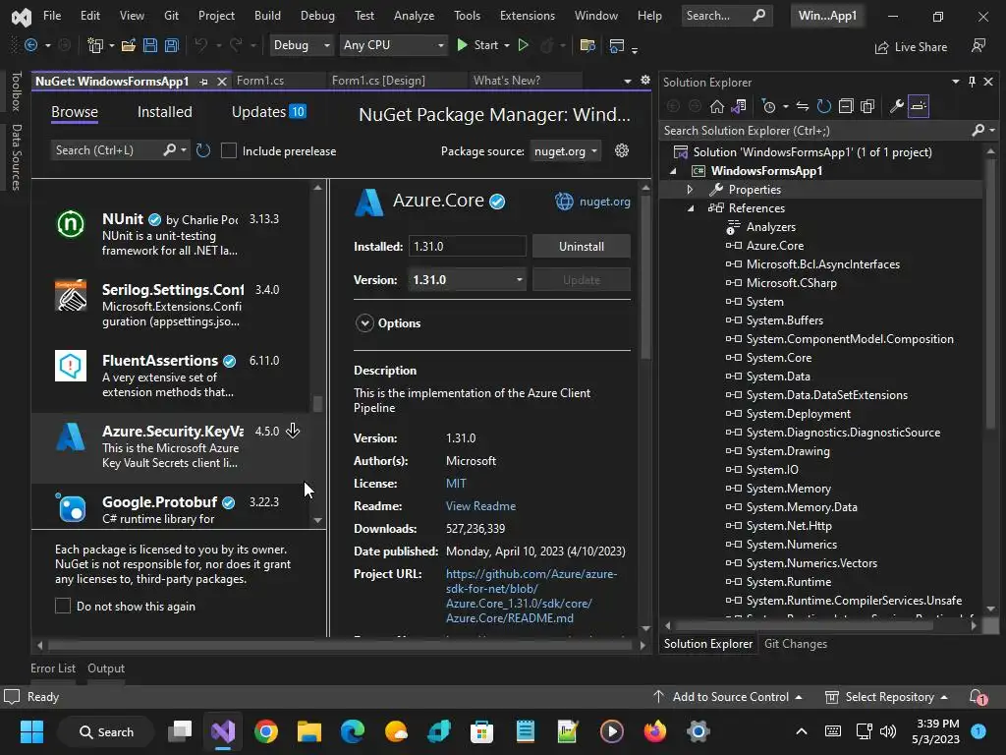The height and width of the screenshot is (755, 1006).
Task: Click the NuGet refresh icon beside search
Action: tap(203, 150)
